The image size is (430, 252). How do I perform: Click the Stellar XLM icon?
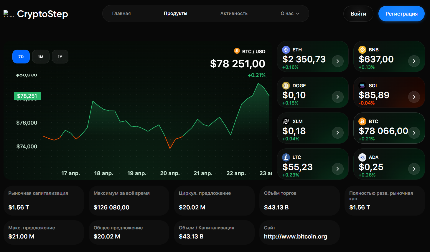tap(286, 121)
